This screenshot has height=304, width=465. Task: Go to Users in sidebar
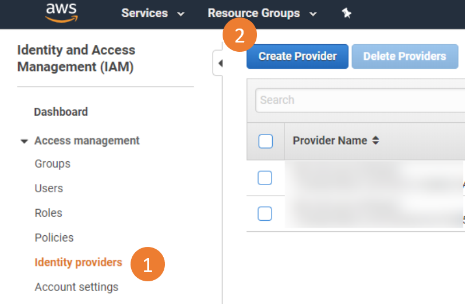48,189
